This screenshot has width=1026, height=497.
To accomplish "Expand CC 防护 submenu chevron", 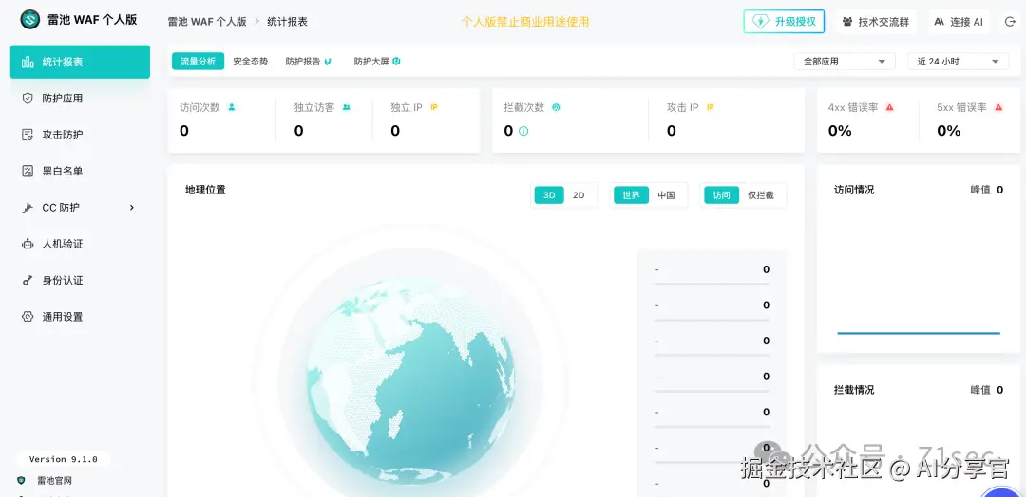I will [x=132, y=208].
